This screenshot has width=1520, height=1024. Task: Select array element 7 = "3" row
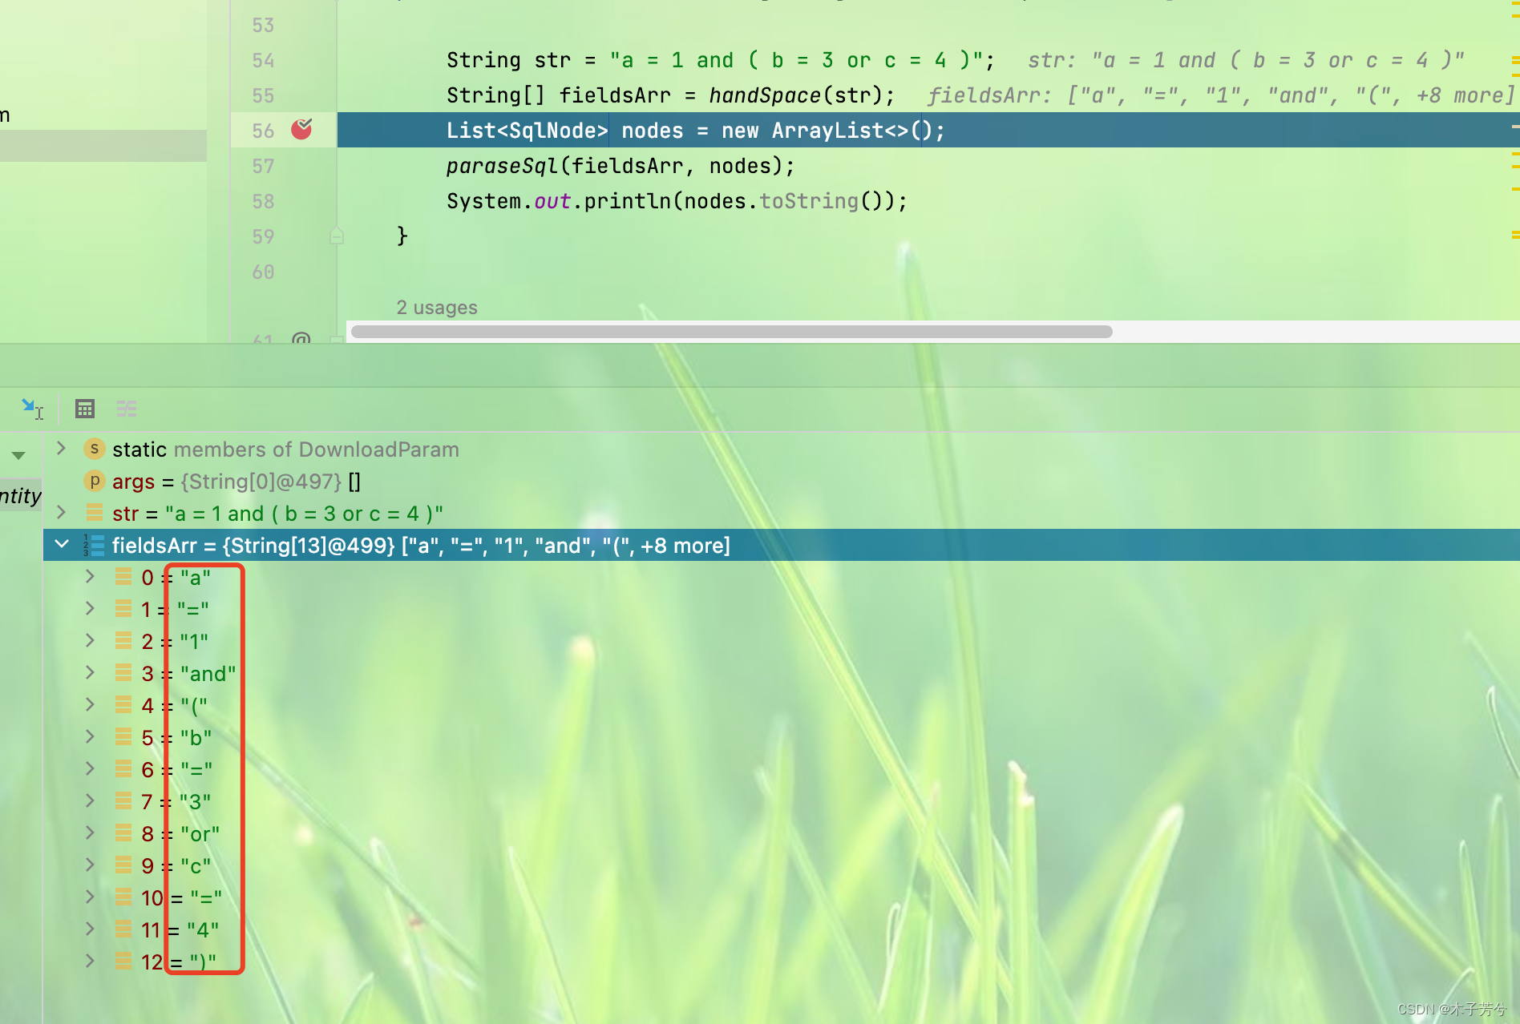(782, 802)
